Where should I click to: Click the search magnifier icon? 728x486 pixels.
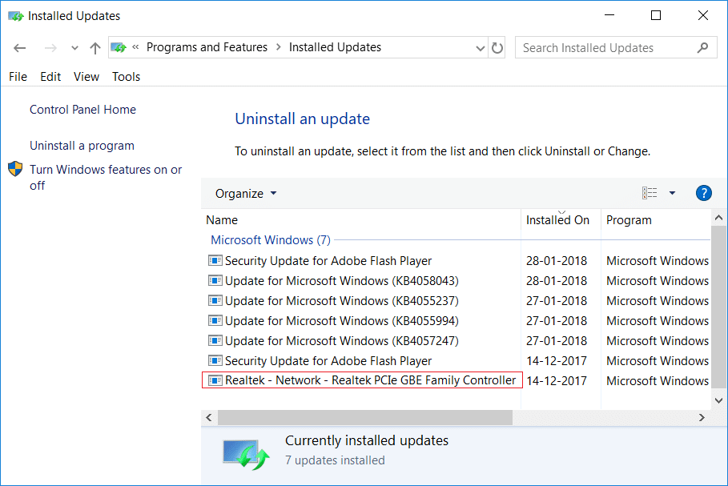702,48
